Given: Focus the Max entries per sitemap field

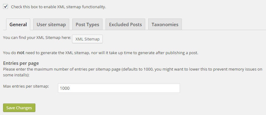Looking at the screenshot, I should tap(119, 88).
